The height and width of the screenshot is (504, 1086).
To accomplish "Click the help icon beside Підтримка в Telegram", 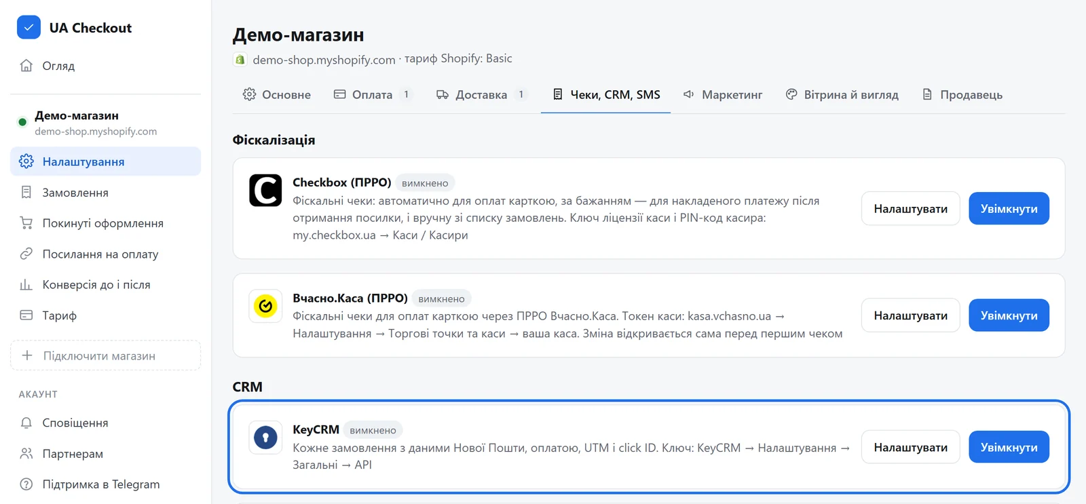I will (26, 484).
